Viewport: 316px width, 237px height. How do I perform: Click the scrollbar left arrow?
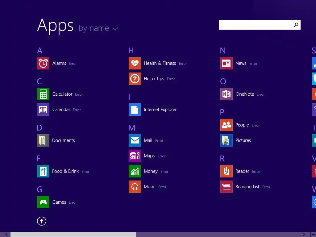pyautogui.click(x=7, y=235)
